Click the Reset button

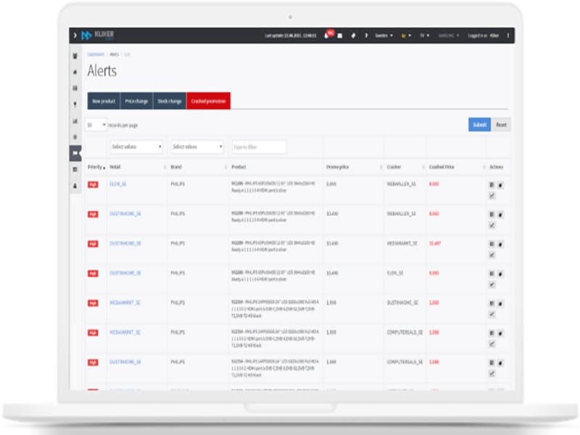pyautogui.click(x=501, y=125)
